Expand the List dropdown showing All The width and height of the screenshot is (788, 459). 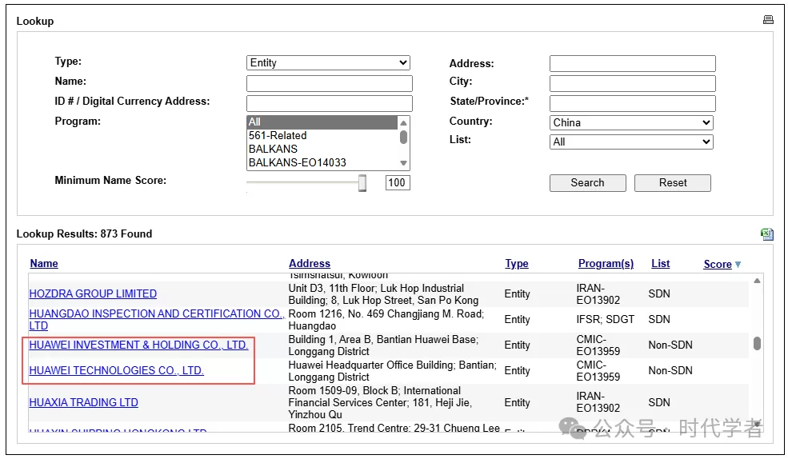click(630, 142)
